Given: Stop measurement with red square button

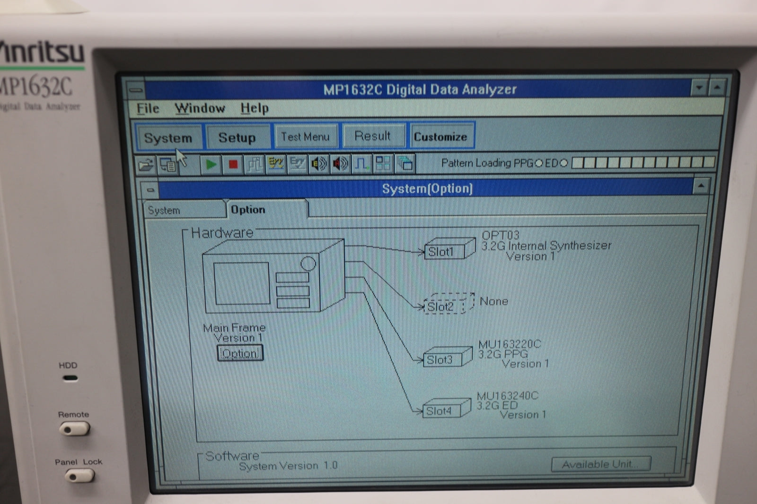Looking at the screenshot, I should click(x=232, y=164).
